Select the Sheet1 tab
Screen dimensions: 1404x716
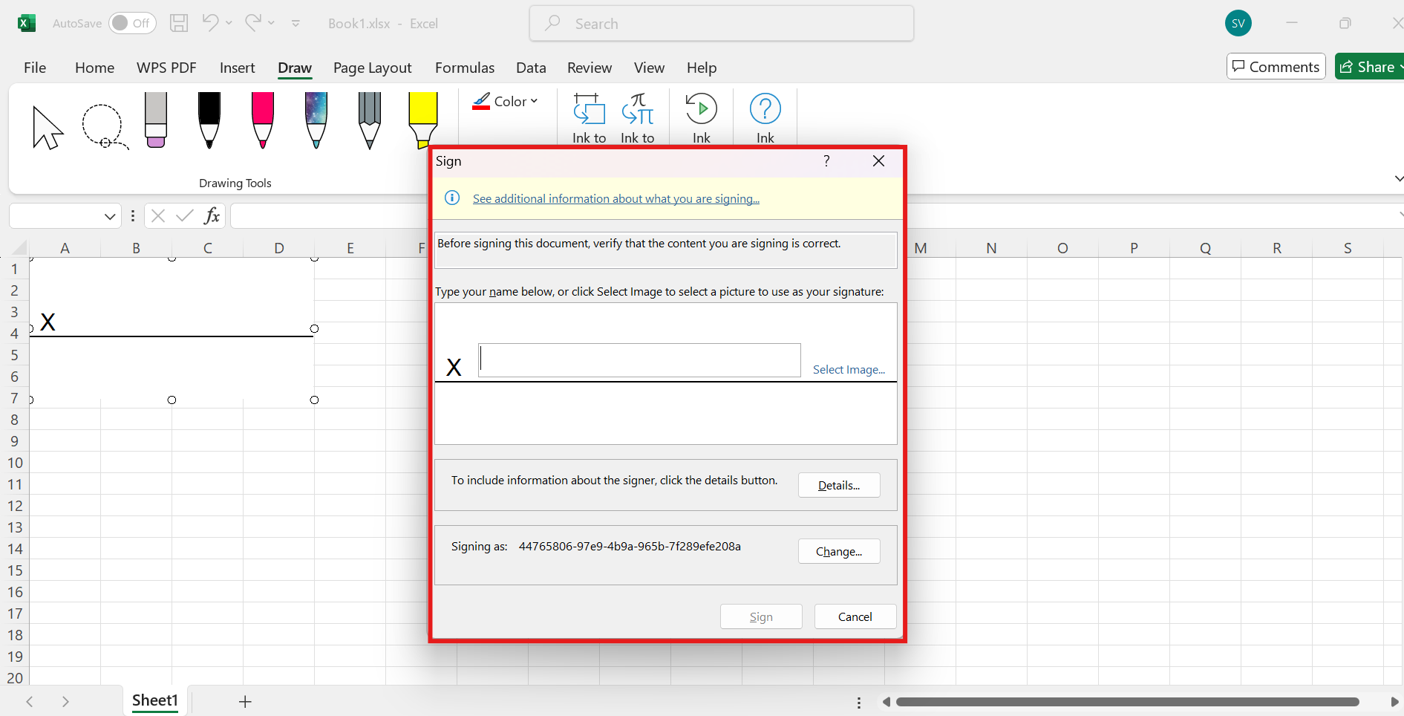click(x=154, y=700)
